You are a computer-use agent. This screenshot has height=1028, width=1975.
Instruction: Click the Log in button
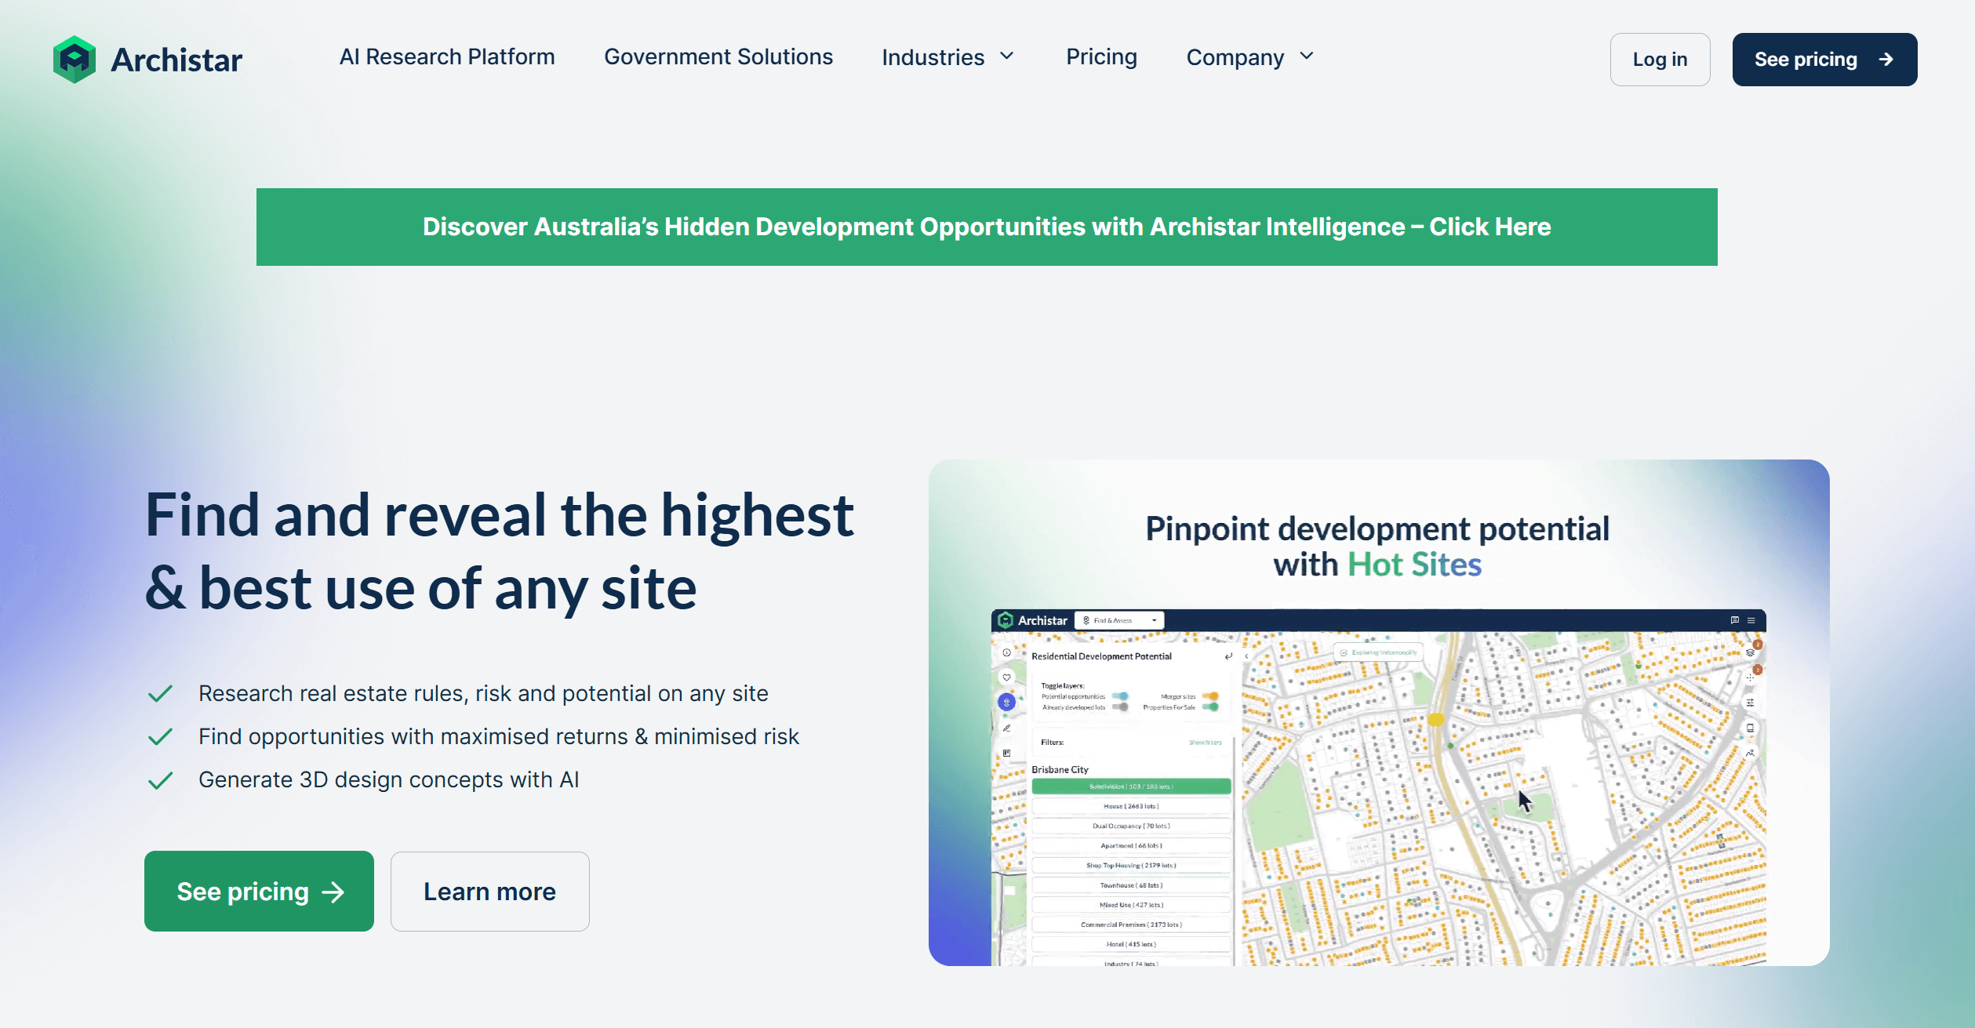pos(1660,60)
